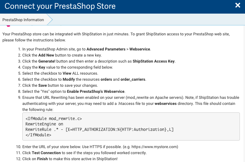Click the opening IfModule mod_rewrite.c line

coord(54,118)
